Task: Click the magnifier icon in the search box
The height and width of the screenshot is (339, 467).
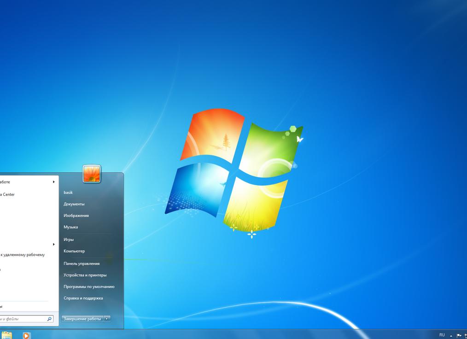Action: 49,318
